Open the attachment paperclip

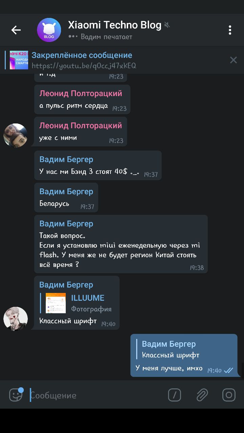click(x=202, y=395)
